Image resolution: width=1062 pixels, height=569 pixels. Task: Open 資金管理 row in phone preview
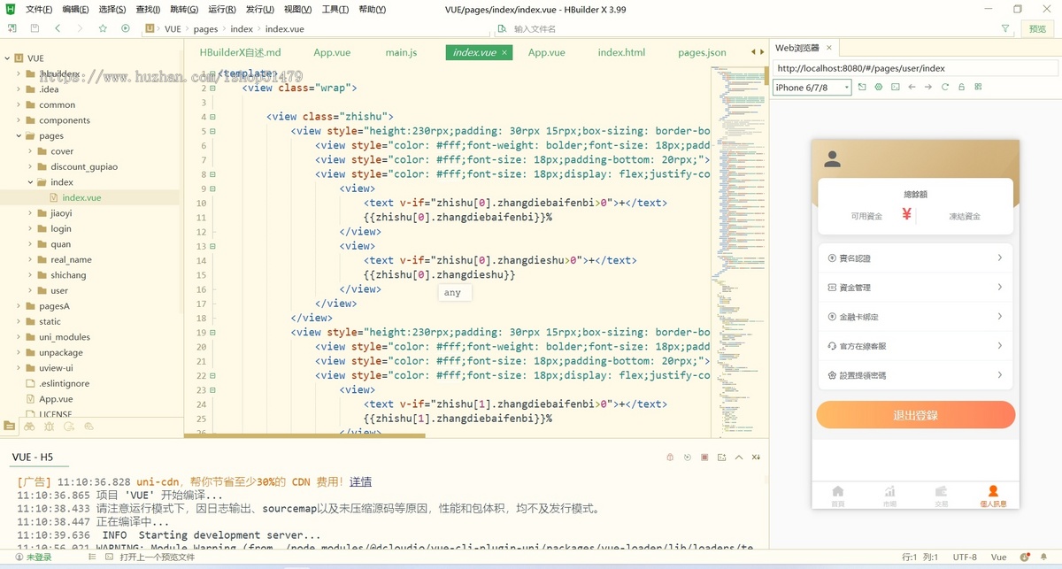click(x=915, y=288)
